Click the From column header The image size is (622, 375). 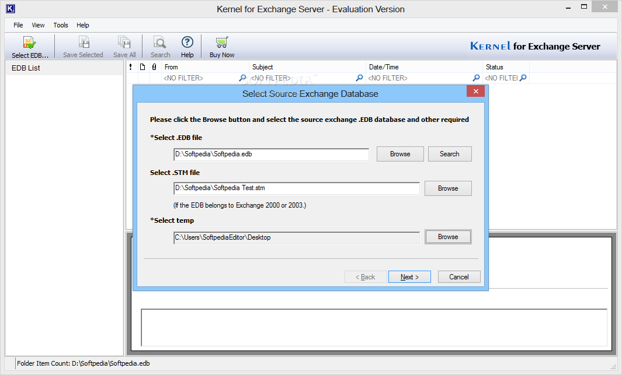click(x=205, y=67)
